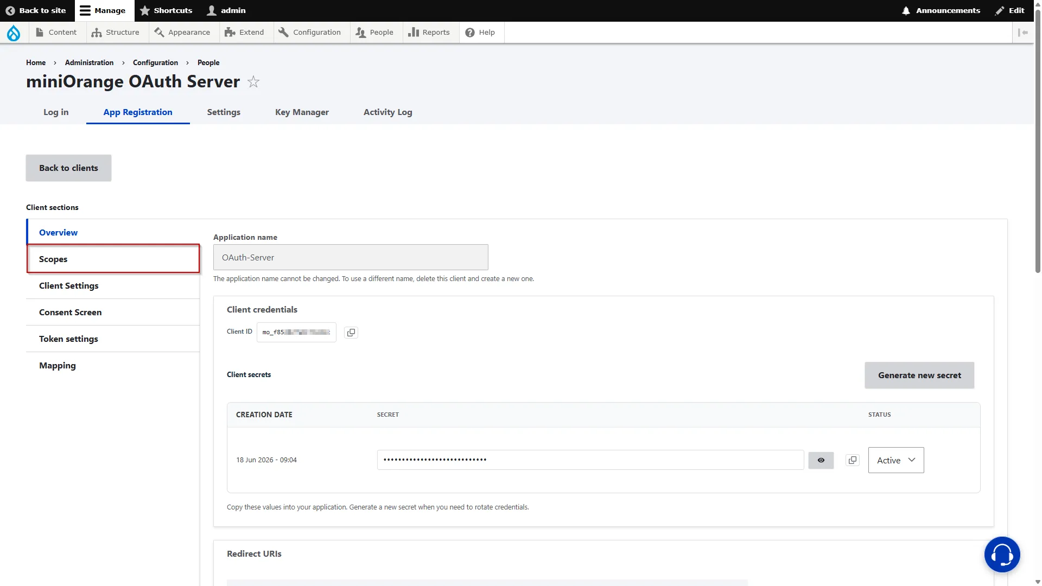
Task: Select the Overview client section
Action: (x=113, y=232)
